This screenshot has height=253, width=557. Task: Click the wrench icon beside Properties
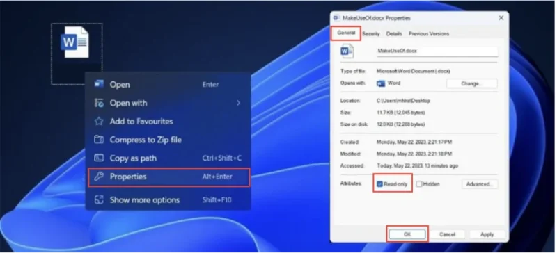tap(99, 177)
